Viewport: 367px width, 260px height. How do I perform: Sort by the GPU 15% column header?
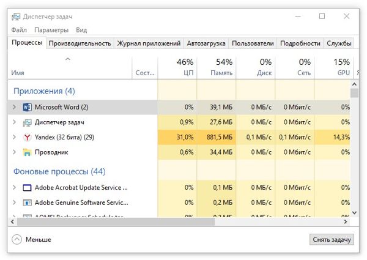coord(333,68)
